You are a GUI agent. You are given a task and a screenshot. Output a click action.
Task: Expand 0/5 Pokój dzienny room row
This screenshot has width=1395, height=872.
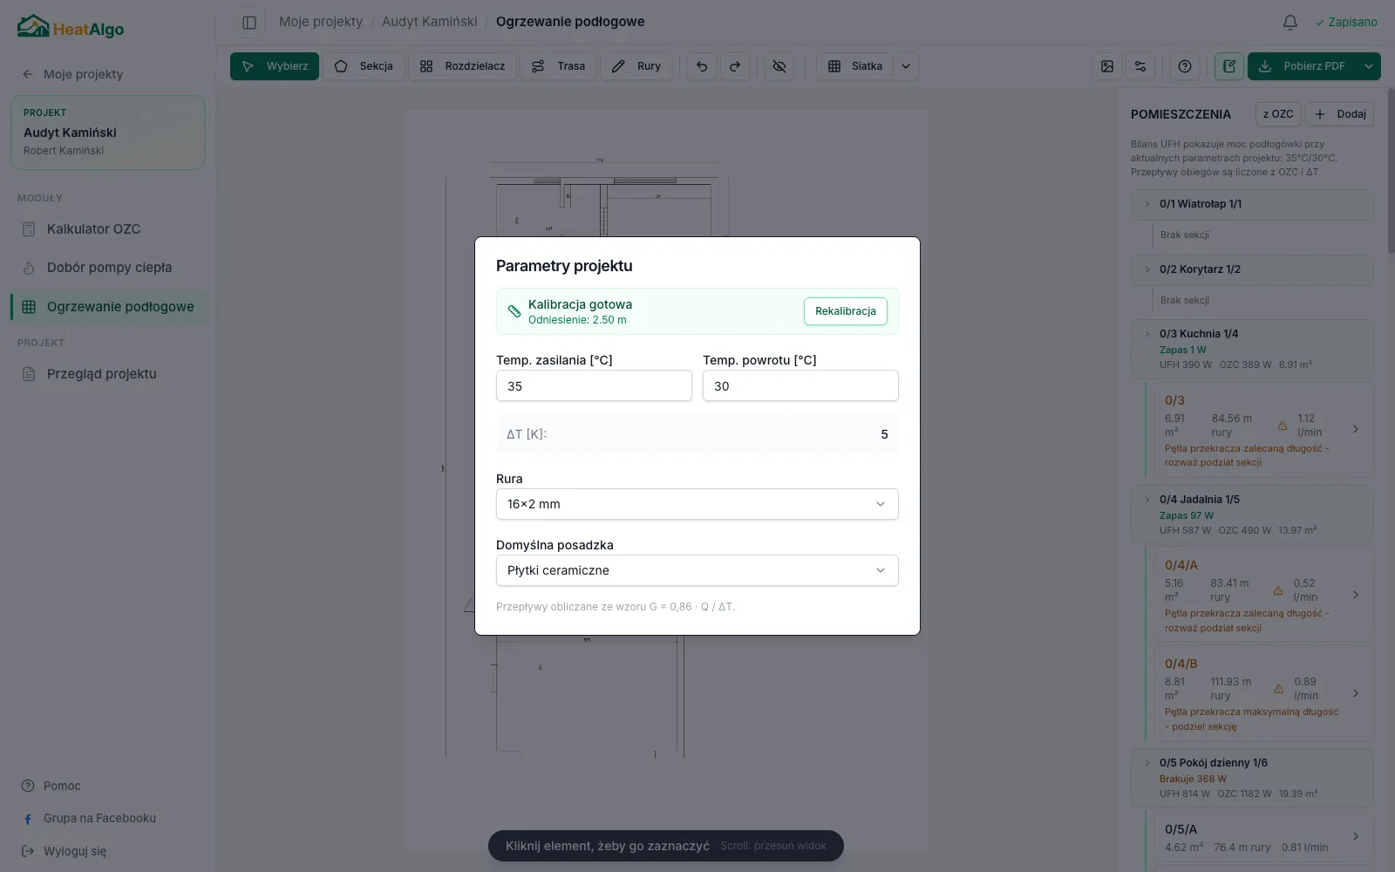tap(1253, 778)
